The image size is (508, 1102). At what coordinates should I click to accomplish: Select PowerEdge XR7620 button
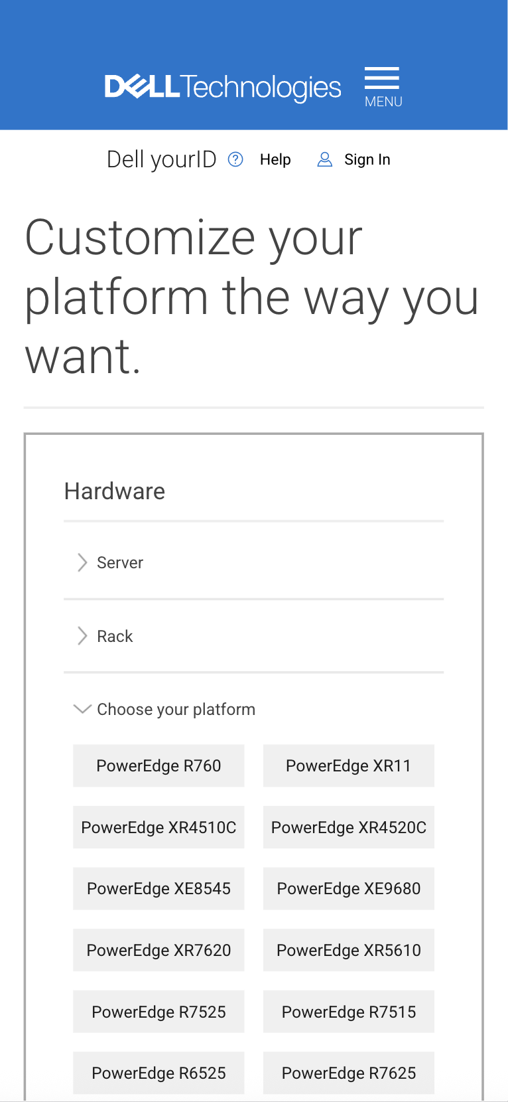coord(159,950)
